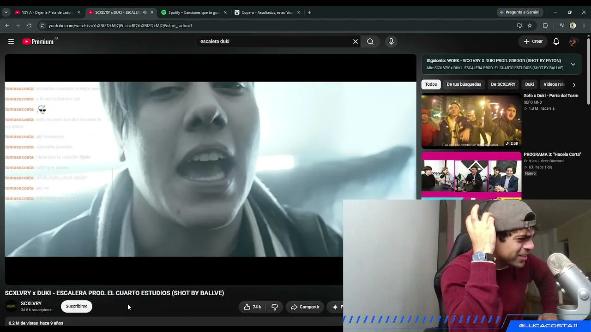Click the sunglasses emoji in chat overlay
Screen dimensions: 591x332
pyautogui.click(x=42, y=109)
